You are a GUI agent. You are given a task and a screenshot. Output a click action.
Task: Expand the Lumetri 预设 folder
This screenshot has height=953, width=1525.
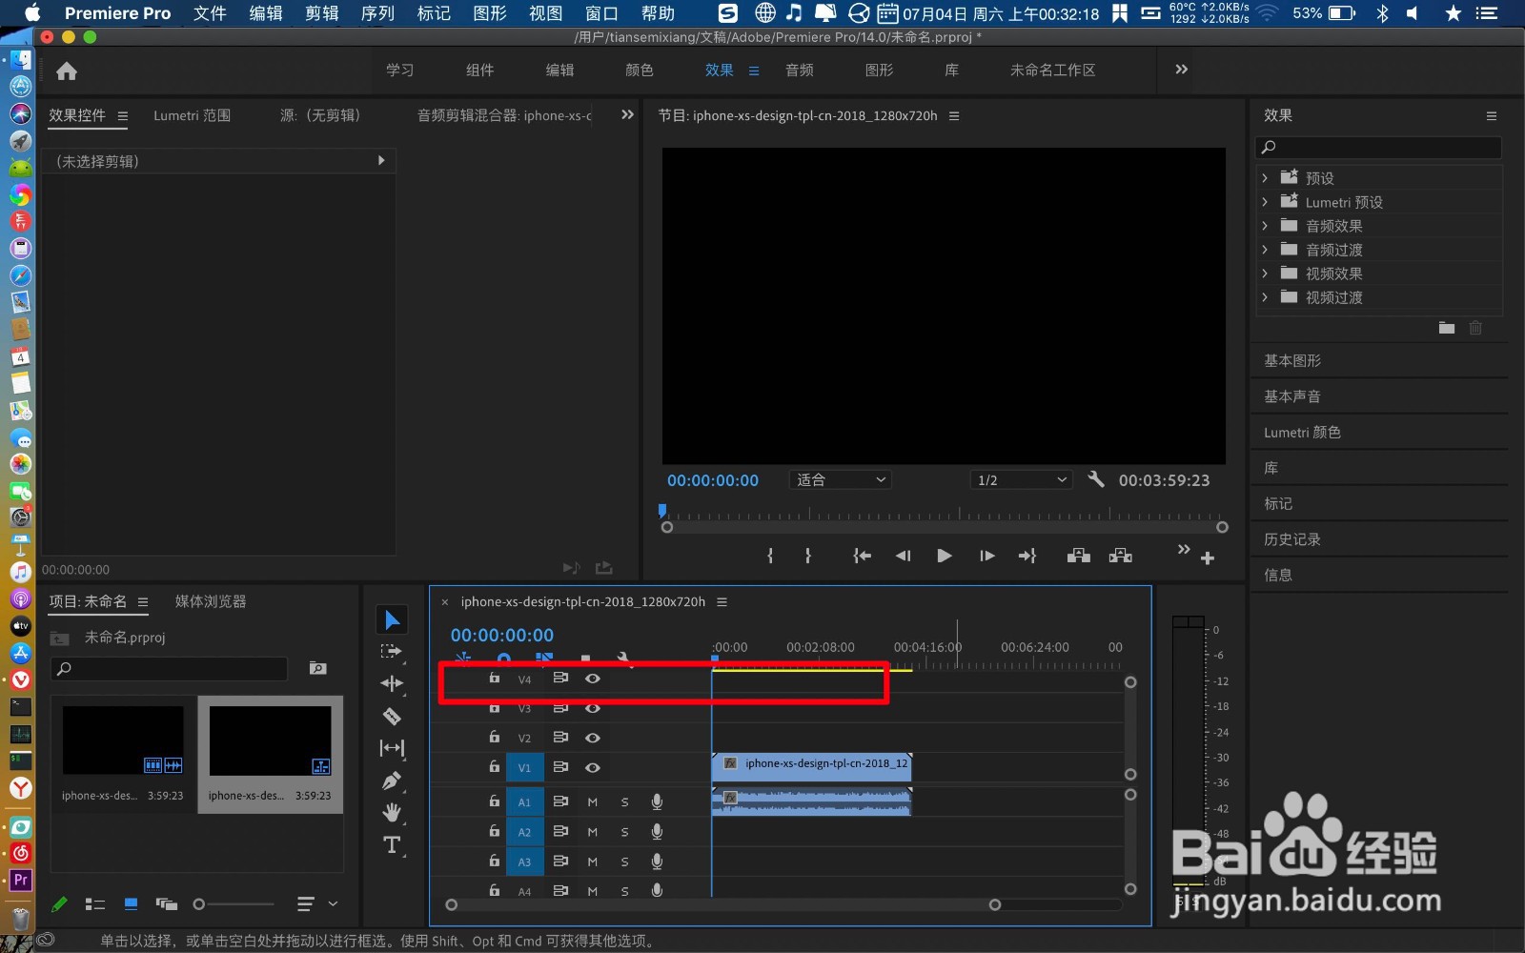click(1265, 202)
